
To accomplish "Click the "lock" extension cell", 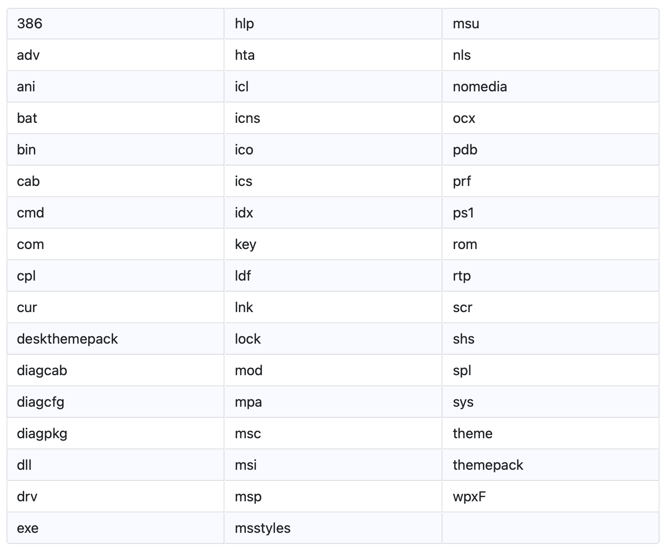I will tap(248, 339).
